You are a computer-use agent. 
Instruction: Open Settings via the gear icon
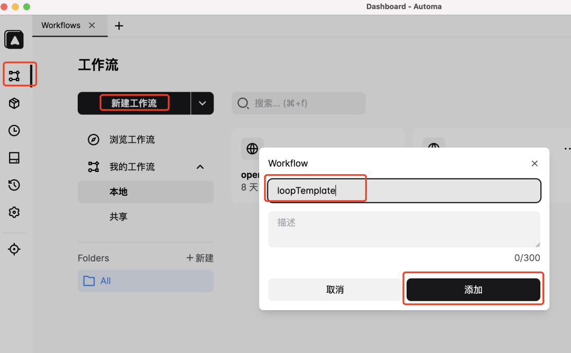point(14,212)
